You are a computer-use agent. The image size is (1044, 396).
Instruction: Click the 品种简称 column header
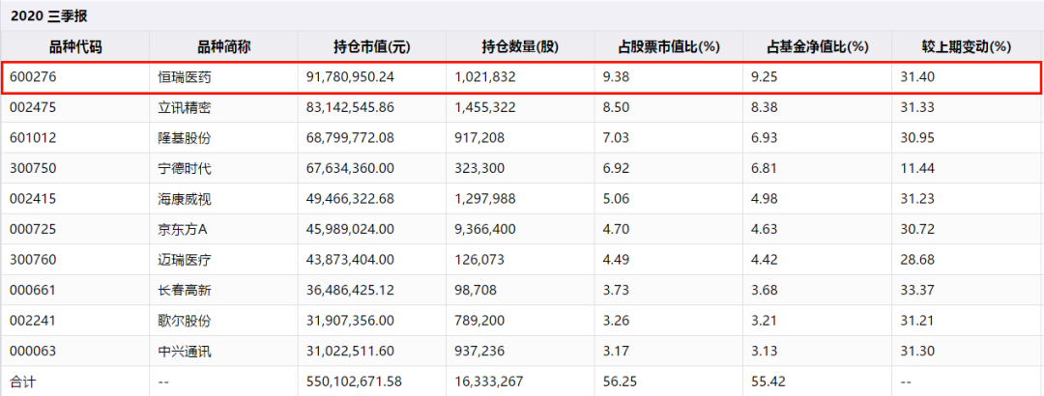pos(223,46)
